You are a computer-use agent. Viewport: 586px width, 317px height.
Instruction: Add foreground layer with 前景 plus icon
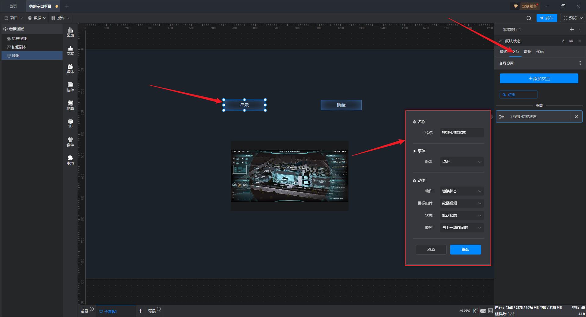click(92, 309)
